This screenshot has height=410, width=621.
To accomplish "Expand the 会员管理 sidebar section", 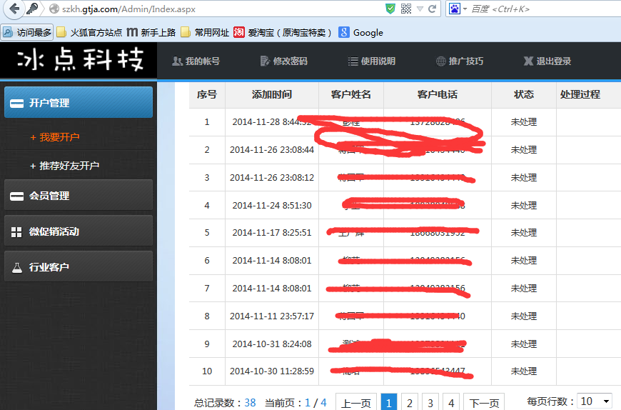I will point(79,195).
